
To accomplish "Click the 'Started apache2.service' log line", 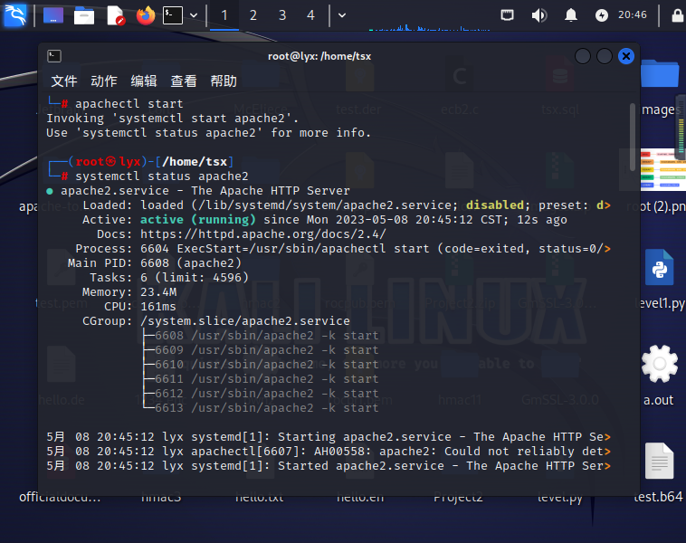I will pos(329,465).
